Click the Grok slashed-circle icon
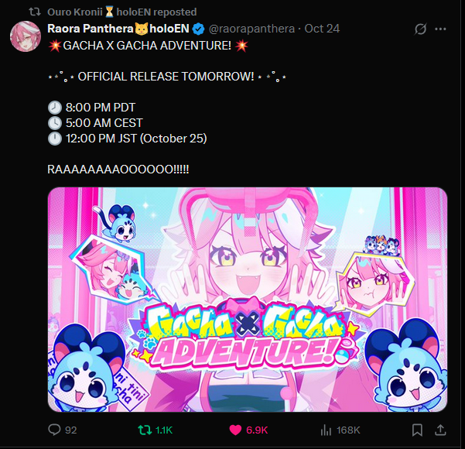The height and width of the screenshot is (449, 465). [x=421, y=29]
